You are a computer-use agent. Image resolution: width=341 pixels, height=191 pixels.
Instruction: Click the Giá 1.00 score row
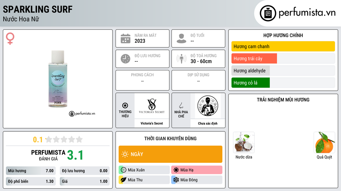click(x=85, y=181)
